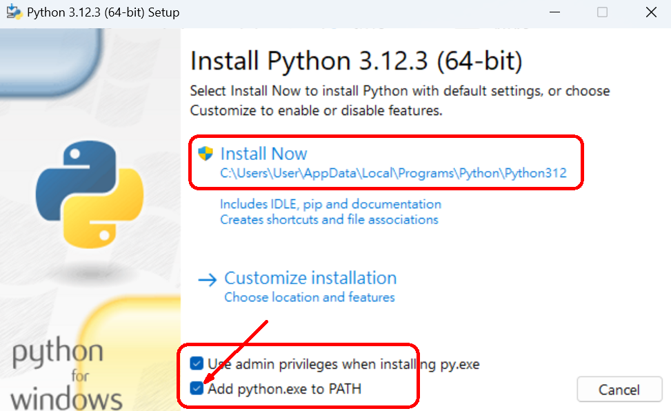Toggle the Add python.exe to PATH checkbox
671x411 pixels.
[197, 388]
